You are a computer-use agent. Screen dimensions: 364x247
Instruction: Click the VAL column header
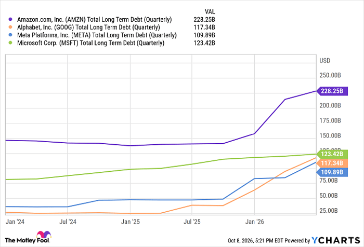210,11
